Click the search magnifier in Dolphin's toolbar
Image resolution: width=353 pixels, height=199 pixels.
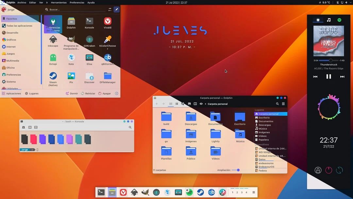[277, 104]
